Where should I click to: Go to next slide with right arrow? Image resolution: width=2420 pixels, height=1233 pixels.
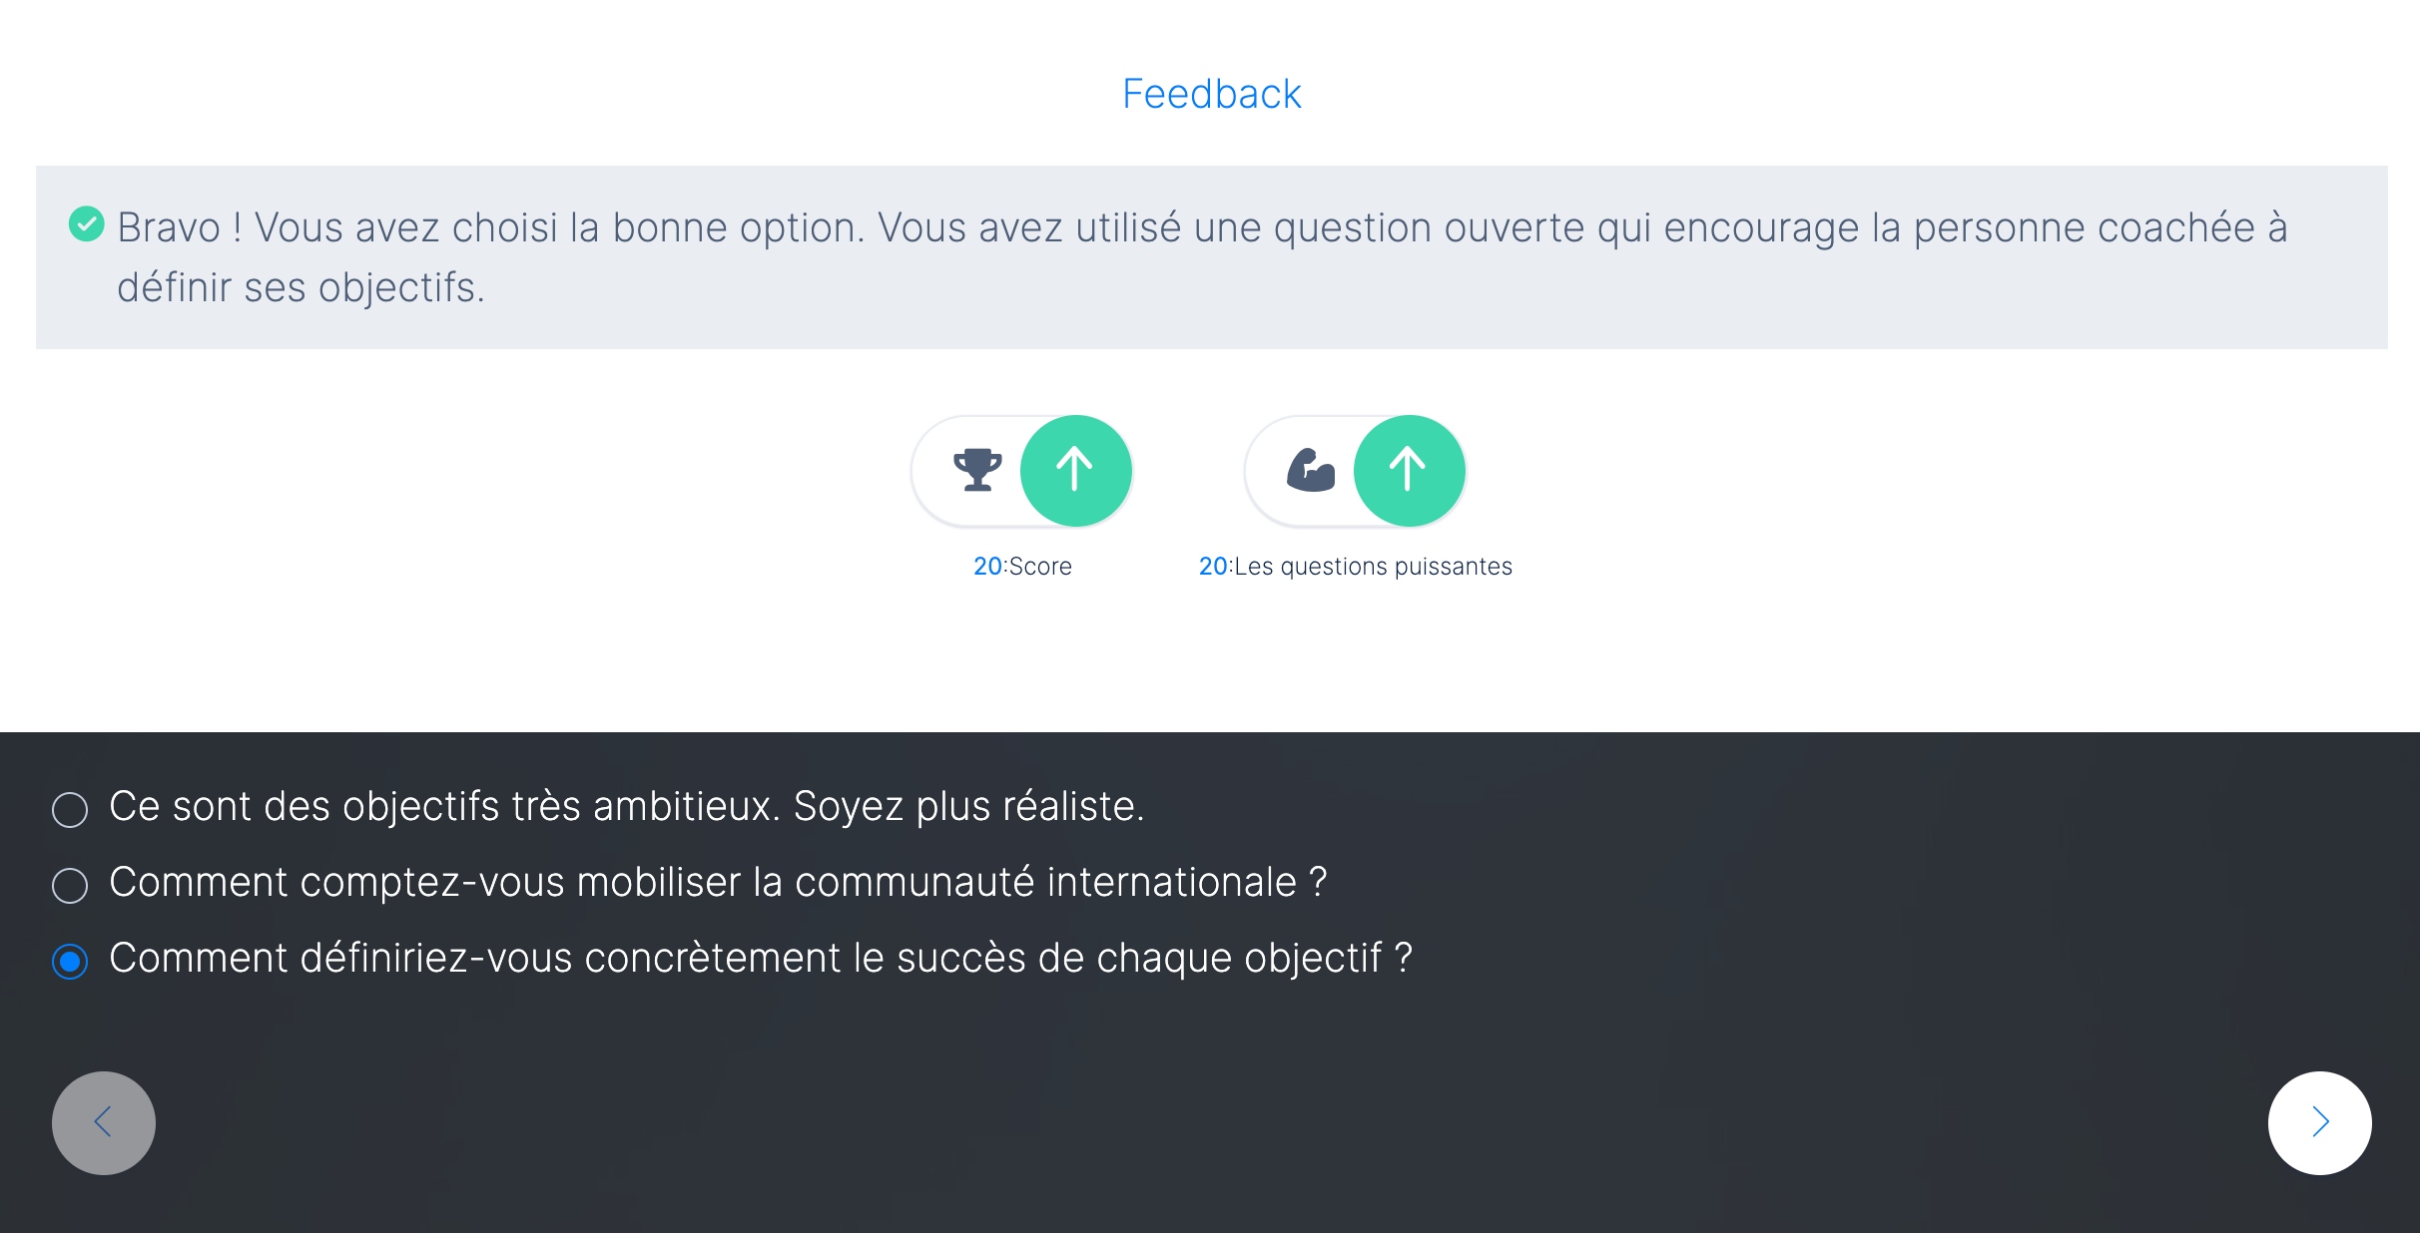pos(2319,1122)
